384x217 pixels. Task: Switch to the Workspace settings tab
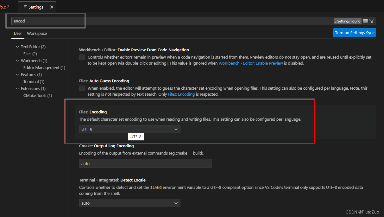[37, 33]
